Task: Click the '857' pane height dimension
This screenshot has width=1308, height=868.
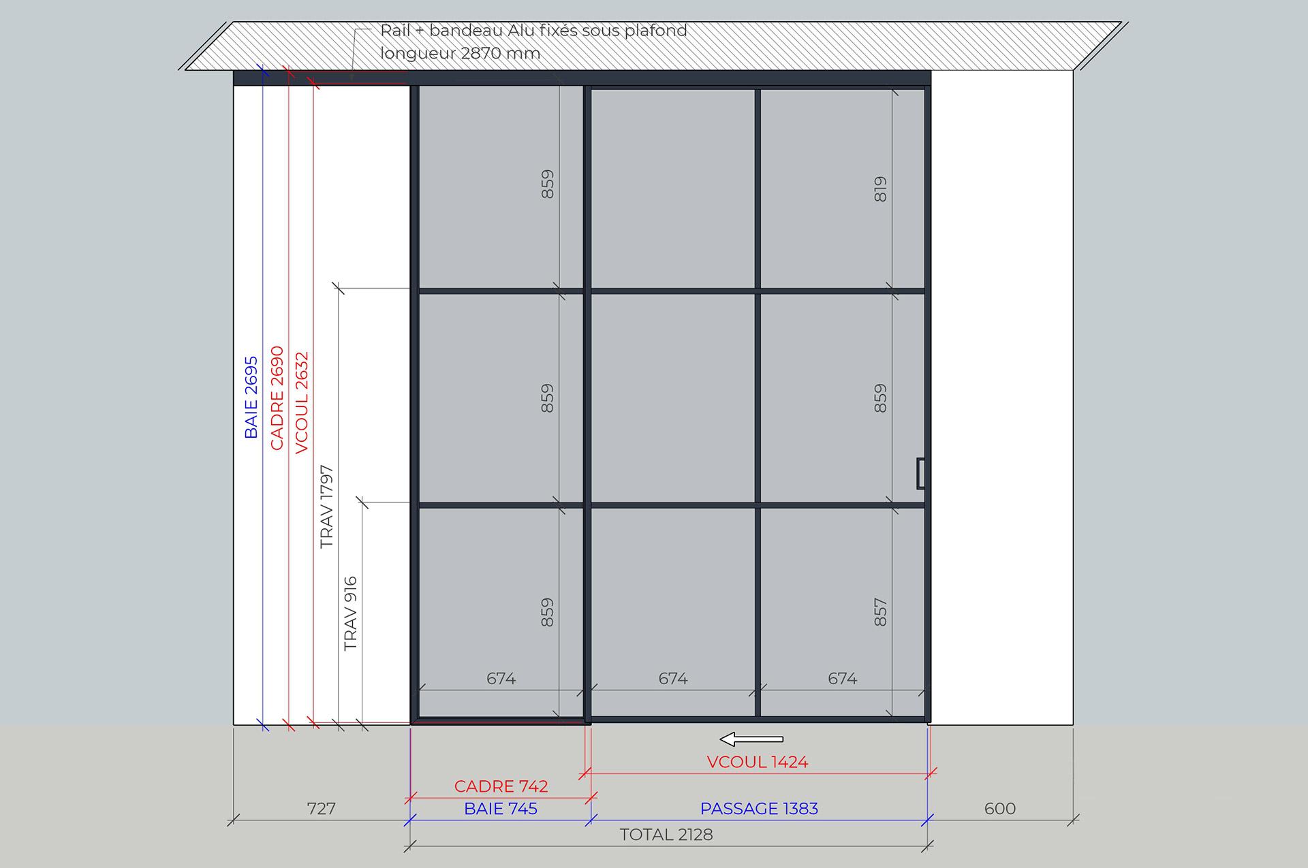Action: pyautogui.click(x=880, y=612)
